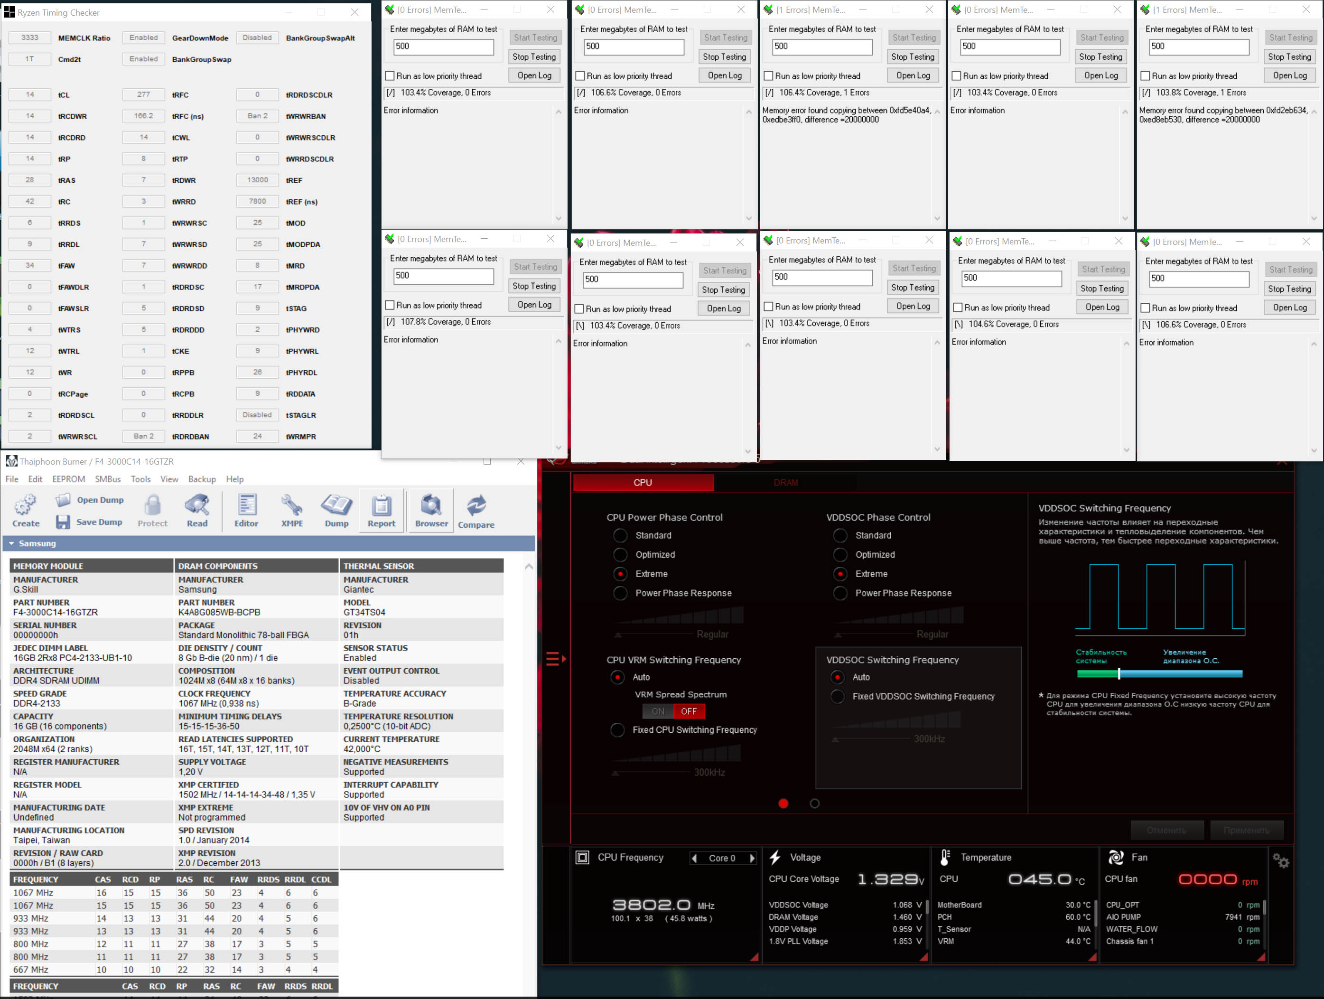Select Fixed VDDSOC Switching Frequency option

click(838, 696)
